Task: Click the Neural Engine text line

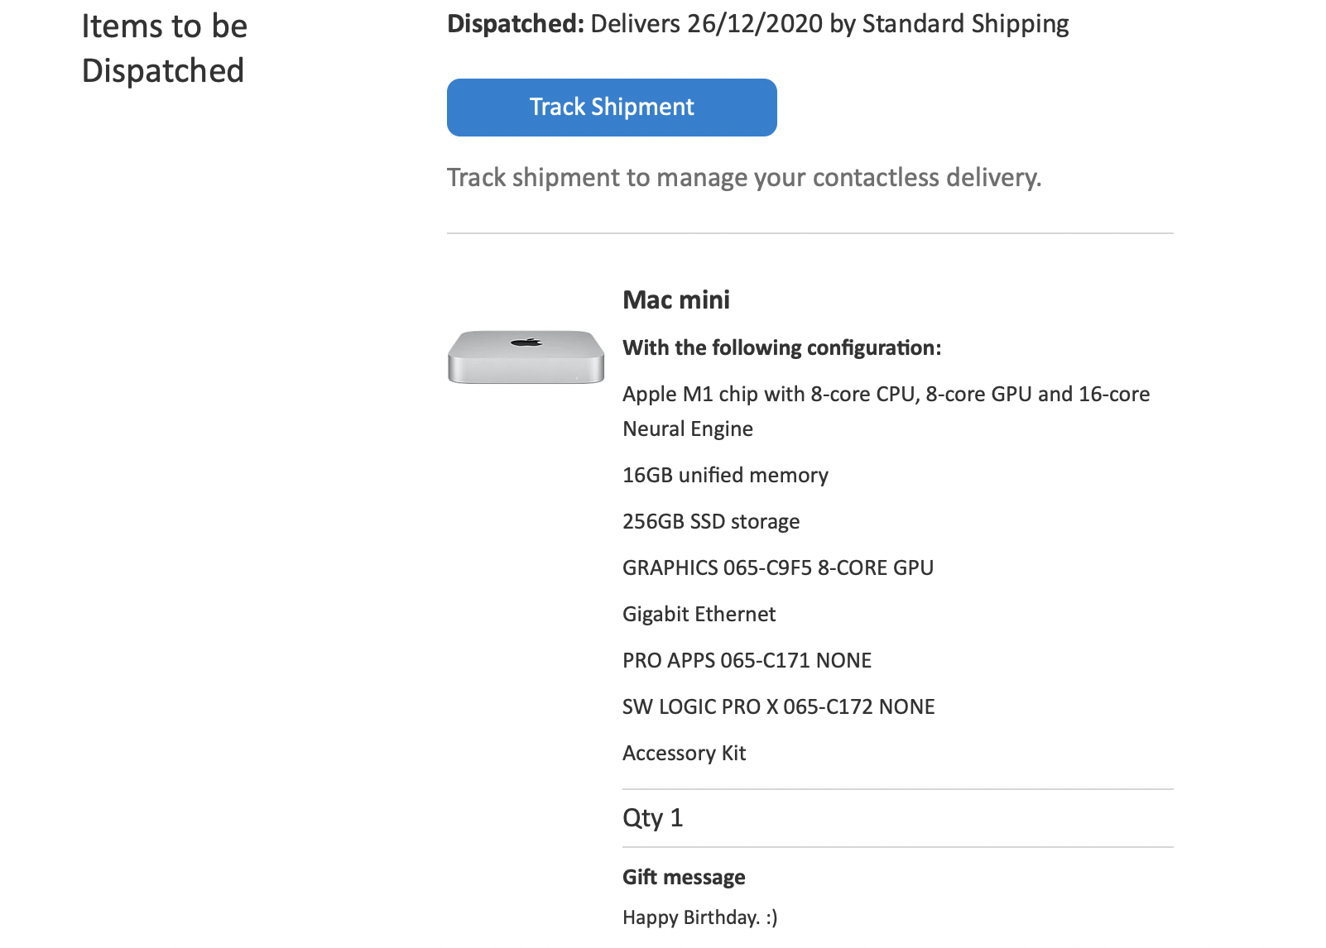Action: click(688, 429)
